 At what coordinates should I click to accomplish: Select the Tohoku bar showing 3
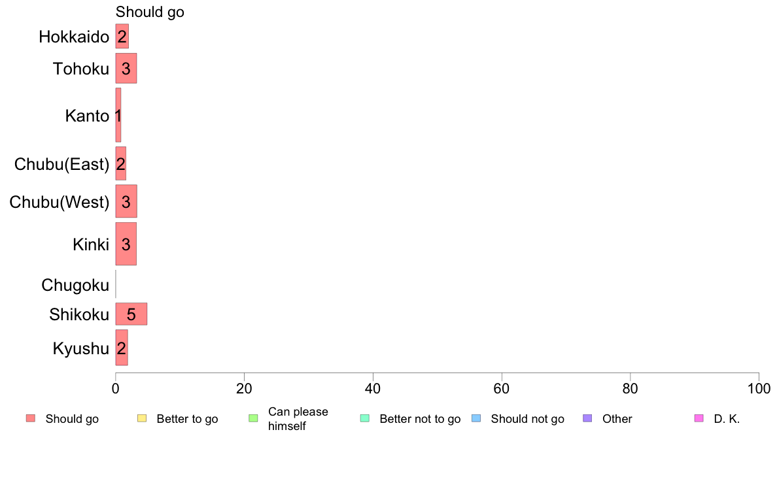point(126,69)
